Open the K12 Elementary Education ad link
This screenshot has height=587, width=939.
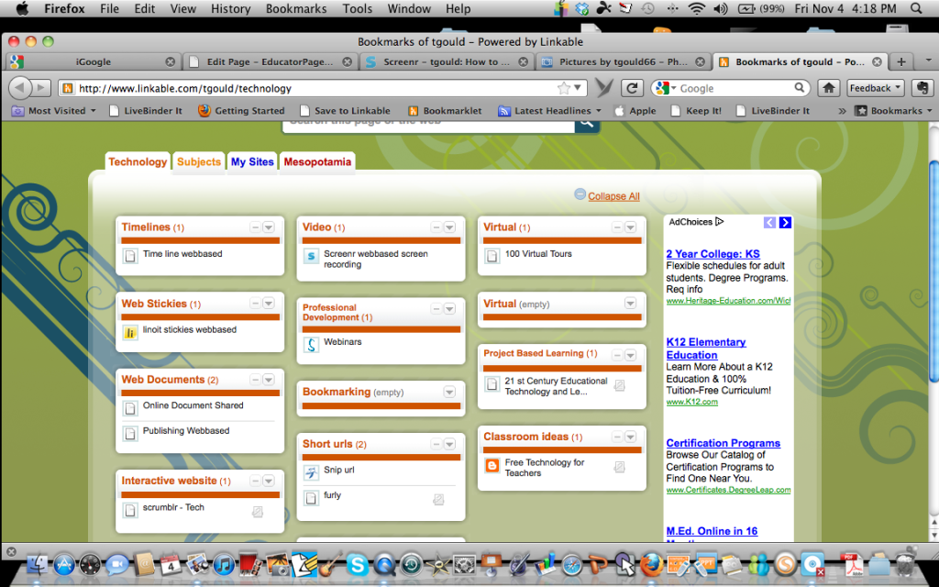[x=706, y=348]
